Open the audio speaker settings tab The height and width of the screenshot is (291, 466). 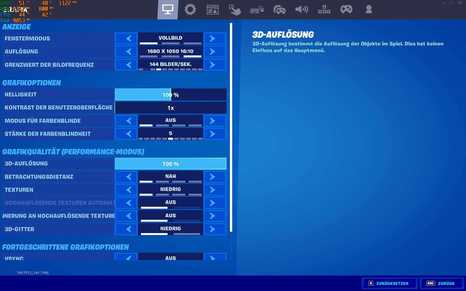[x=302, y=9]
